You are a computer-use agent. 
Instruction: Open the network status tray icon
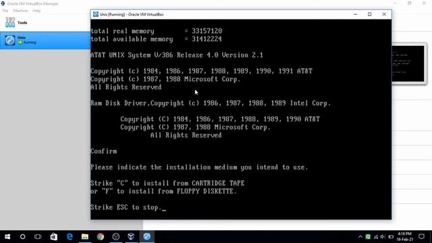(x=376, y=237)
